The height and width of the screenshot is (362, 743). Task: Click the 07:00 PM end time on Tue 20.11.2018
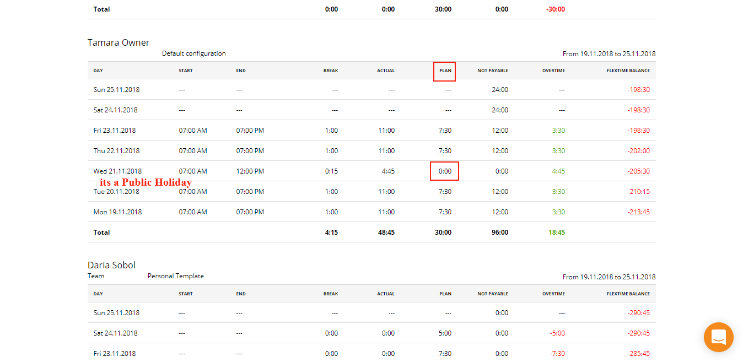[x=250, y=192]
